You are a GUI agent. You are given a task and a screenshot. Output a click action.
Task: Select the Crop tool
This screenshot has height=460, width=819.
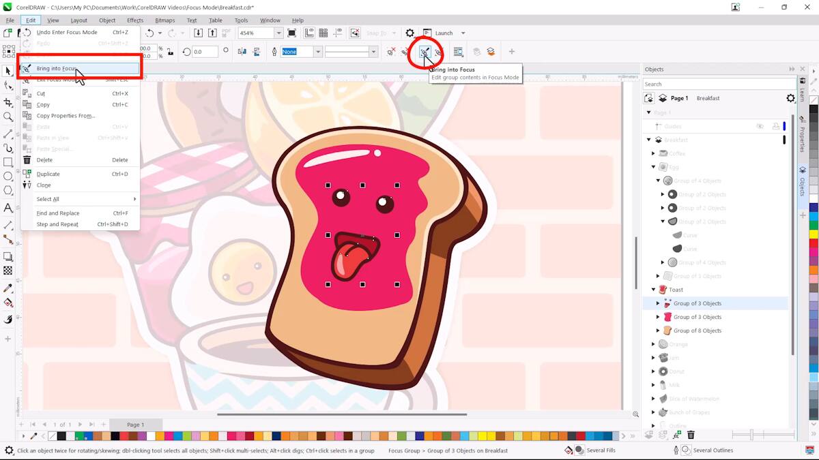8,100
